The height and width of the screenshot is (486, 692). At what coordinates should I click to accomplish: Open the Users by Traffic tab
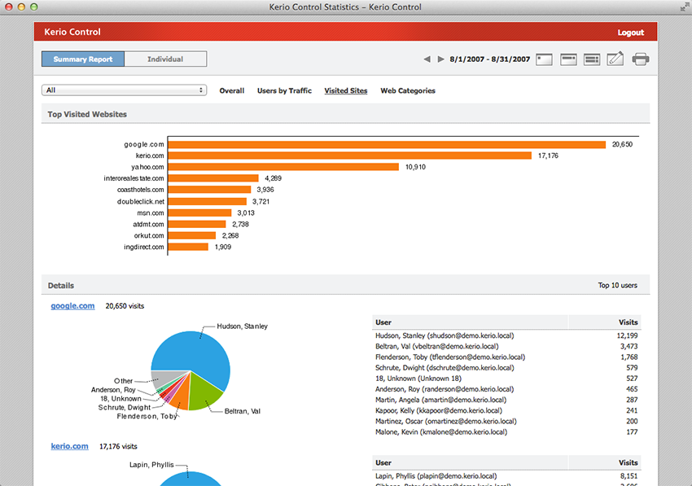(284, 91)
